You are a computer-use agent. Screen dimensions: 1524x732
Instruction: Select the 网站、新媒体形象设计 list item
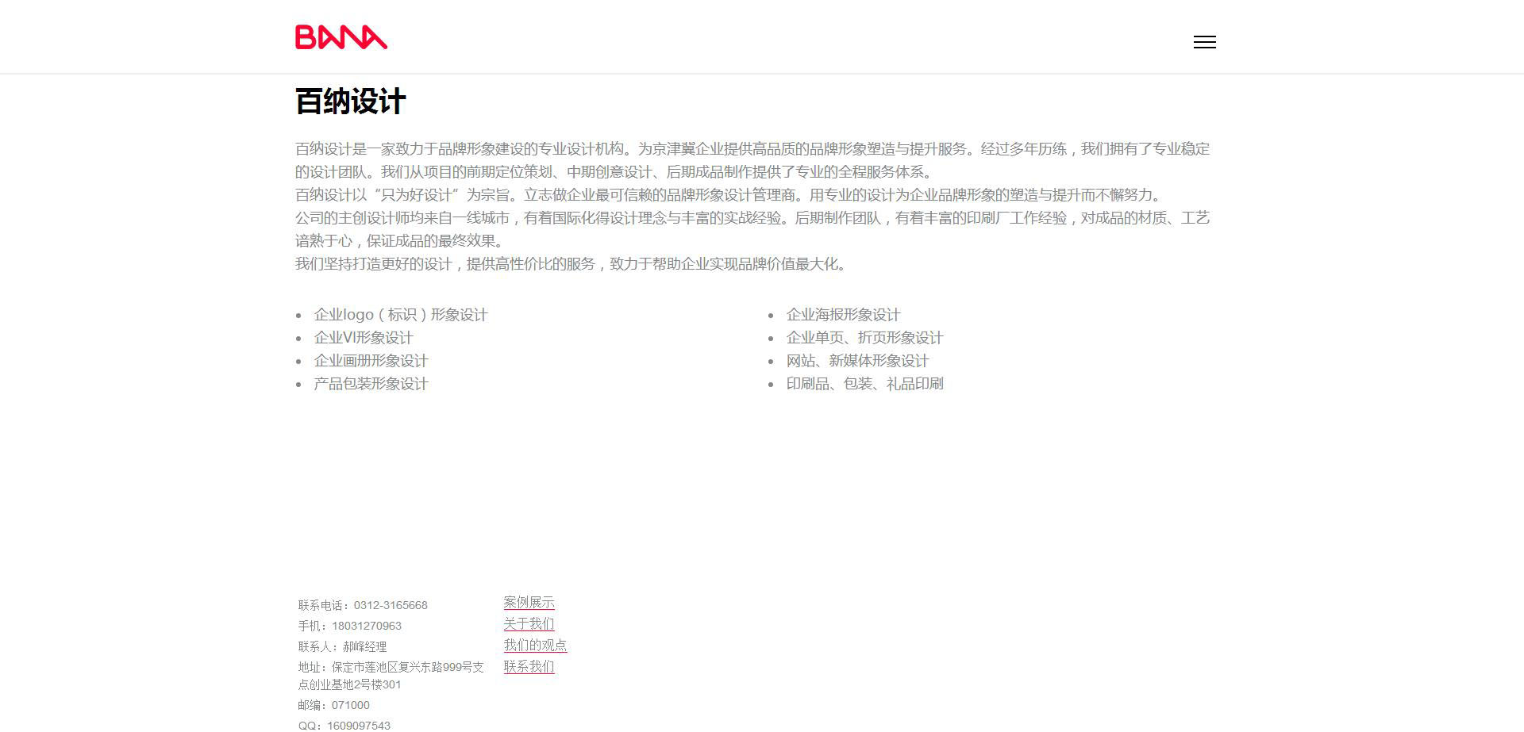pyautogui.click(x=857, y=361)
